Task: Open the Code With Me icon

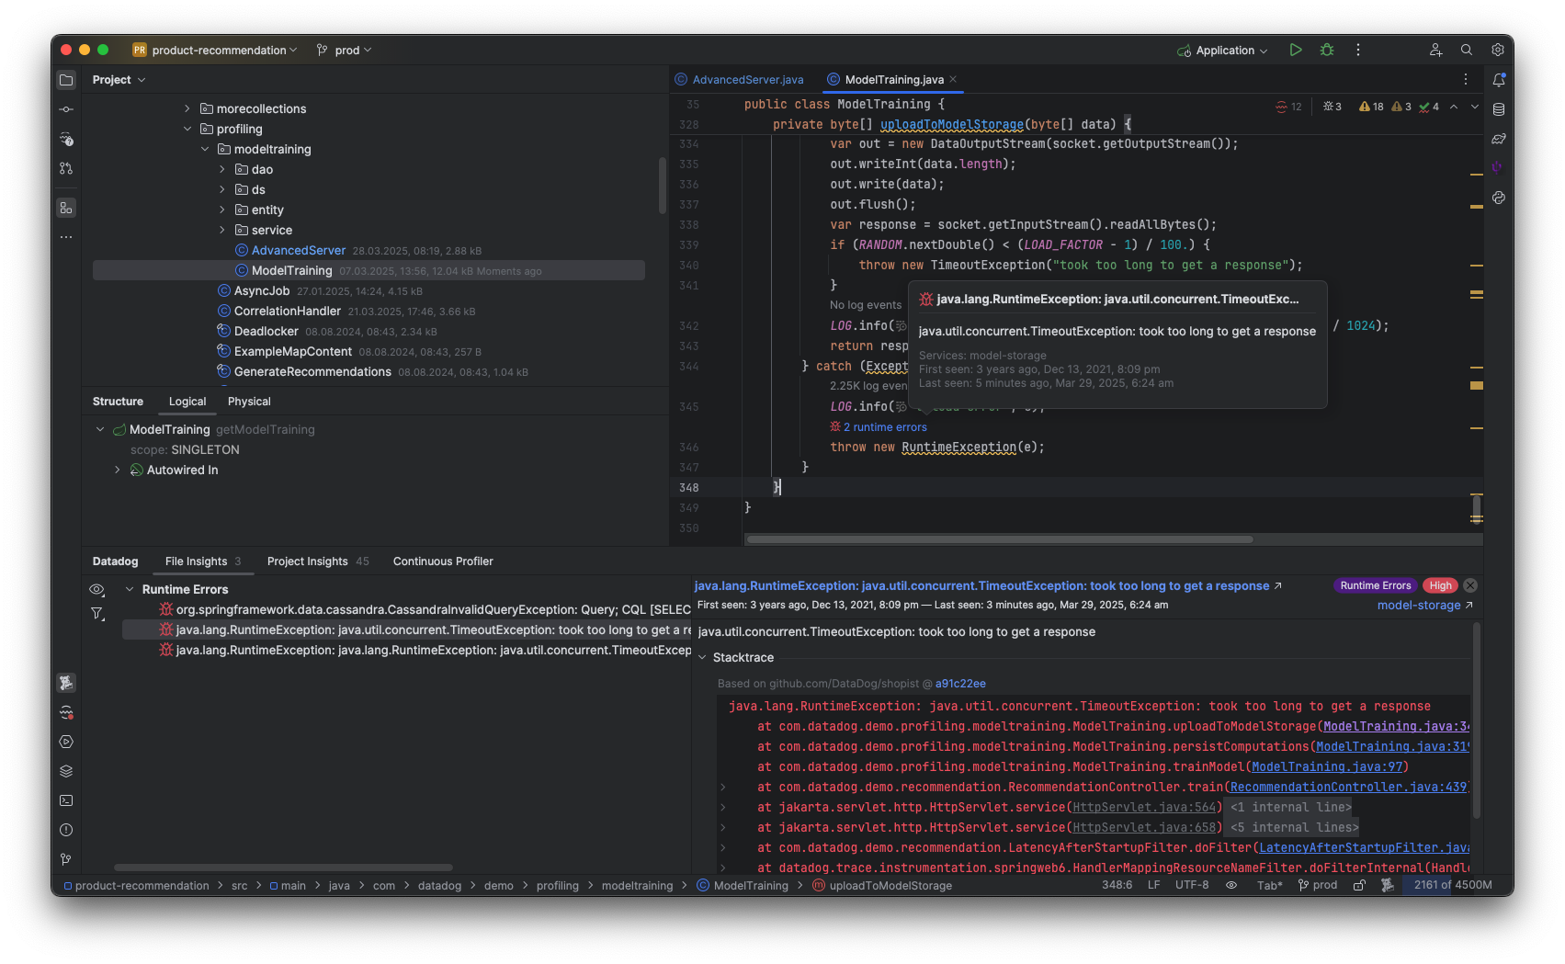Action: click(x=1435, y=50)
